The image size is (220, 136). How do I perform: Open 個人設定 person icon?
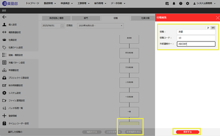[4, 25]
